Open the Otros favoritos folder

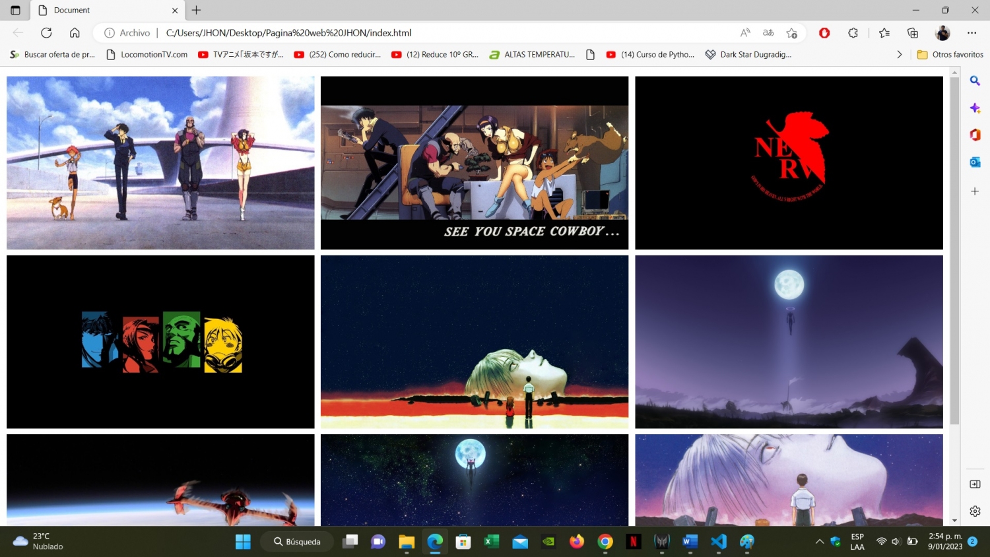tap(950, 54)
